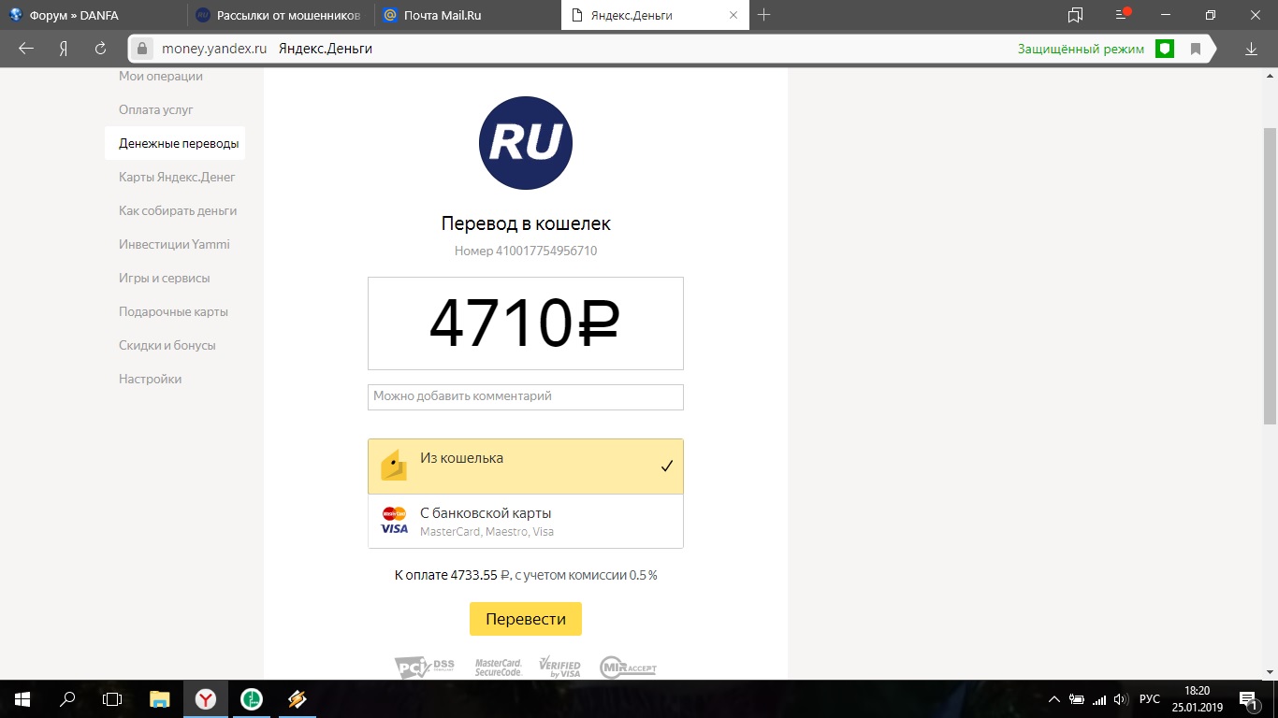This screenshot has width=1278, height=718.
Task: Reload the page with the refresh icon
Action: point(100,49)
